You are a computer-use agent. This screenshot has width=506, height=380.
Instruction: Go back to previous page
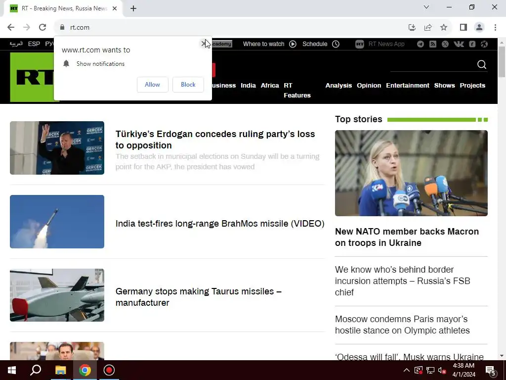(11, 27)
